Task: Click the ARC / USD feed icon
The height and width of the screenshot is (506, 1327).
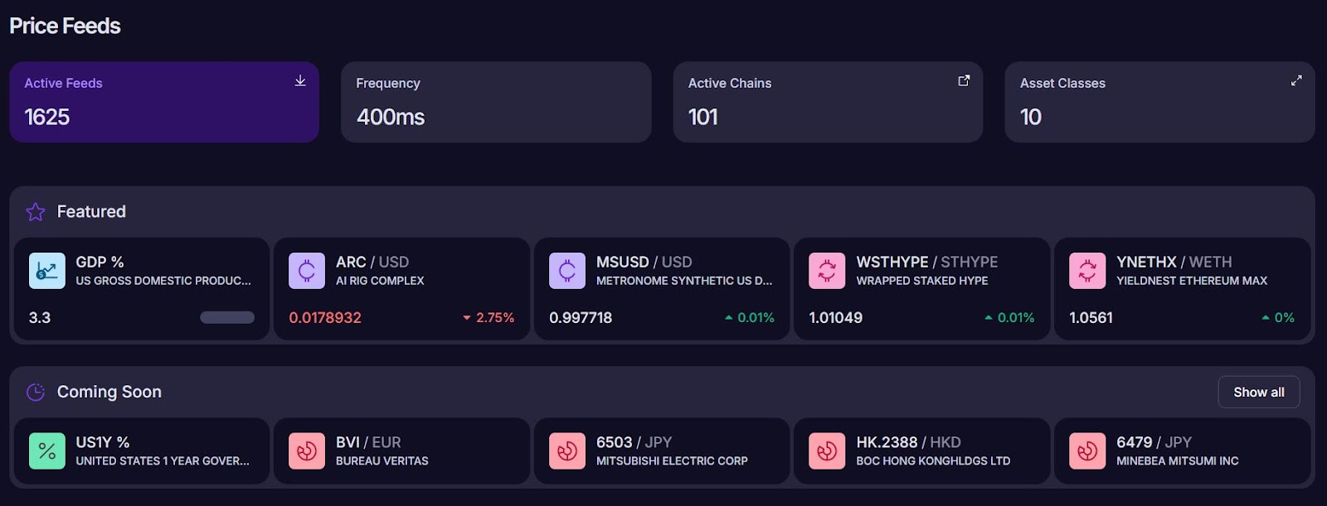Action: point(307,271)
